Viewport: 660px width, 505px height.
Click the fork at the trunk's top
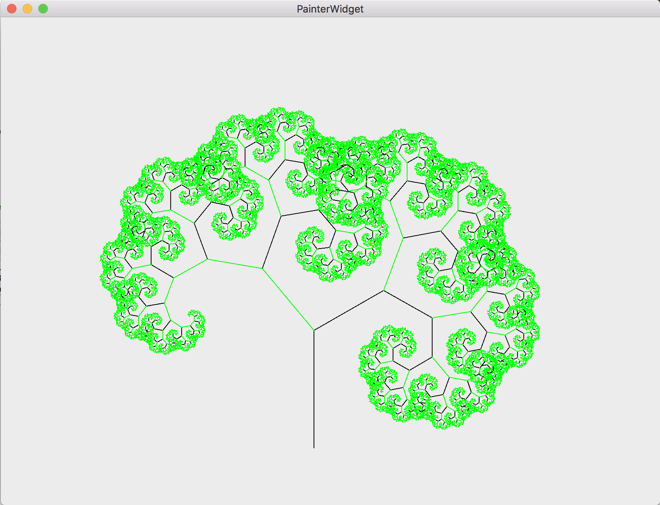314,330
